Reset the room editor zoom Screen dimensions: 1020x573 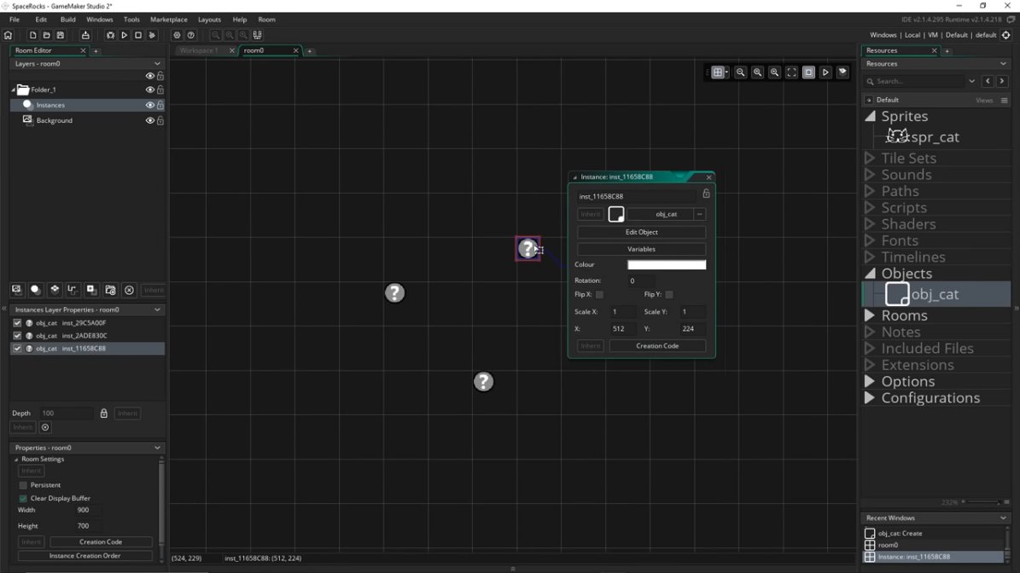(x=757, y=72)
